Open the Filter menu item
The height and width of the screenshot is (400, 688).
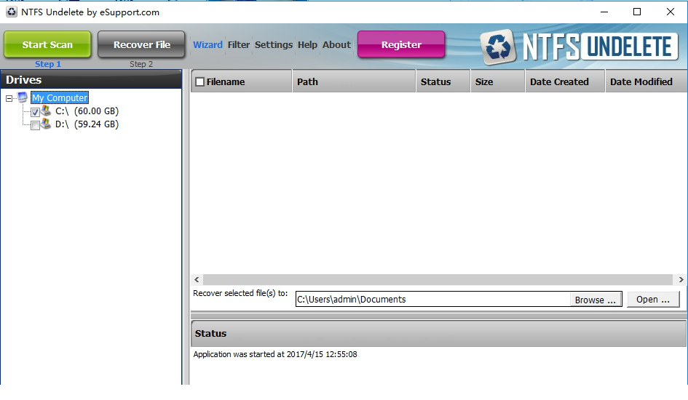(238, 44)
